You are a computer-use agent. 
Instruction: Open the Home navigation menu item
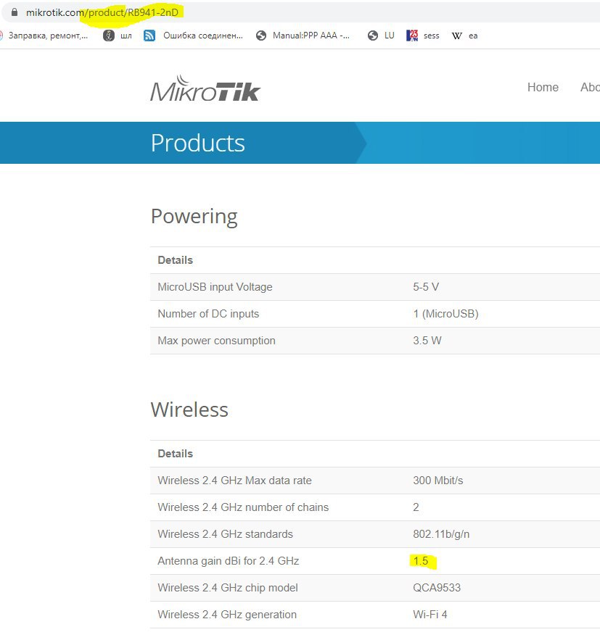(543, 87)
